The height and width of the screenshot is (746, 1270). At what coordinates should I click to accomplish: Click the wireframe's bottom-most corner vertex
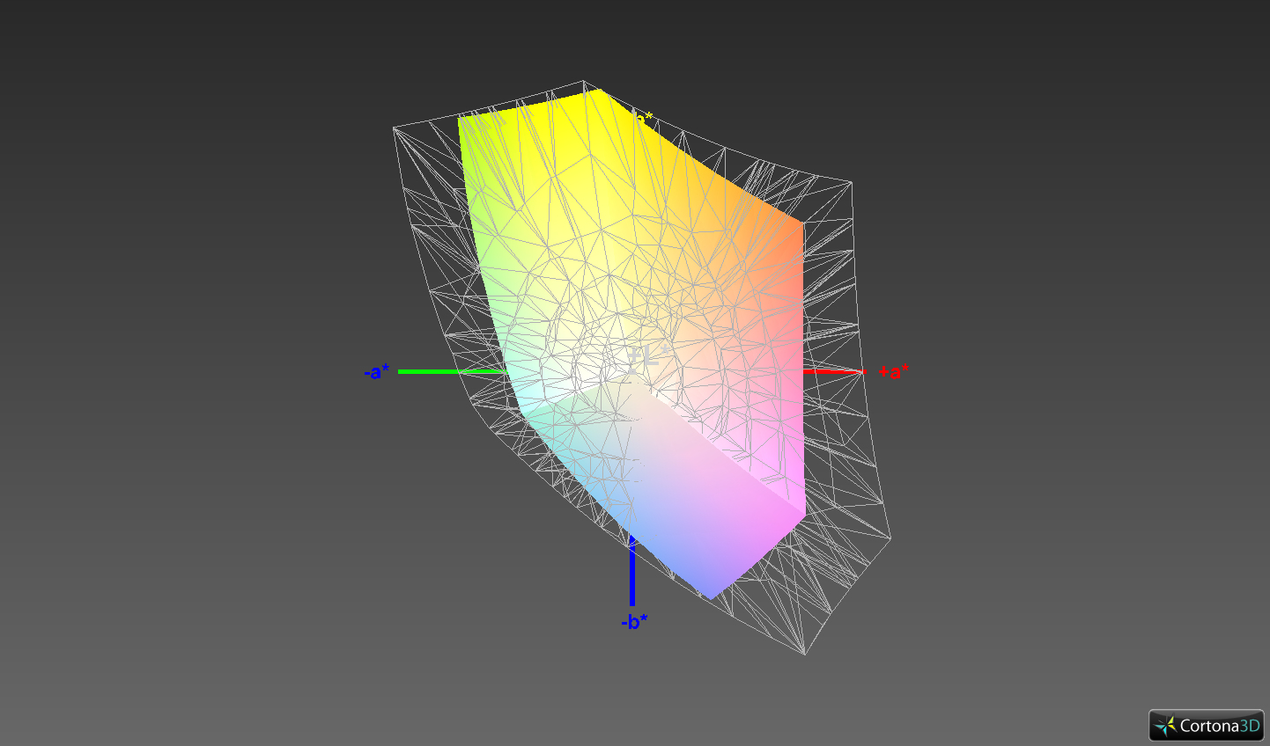805,655
